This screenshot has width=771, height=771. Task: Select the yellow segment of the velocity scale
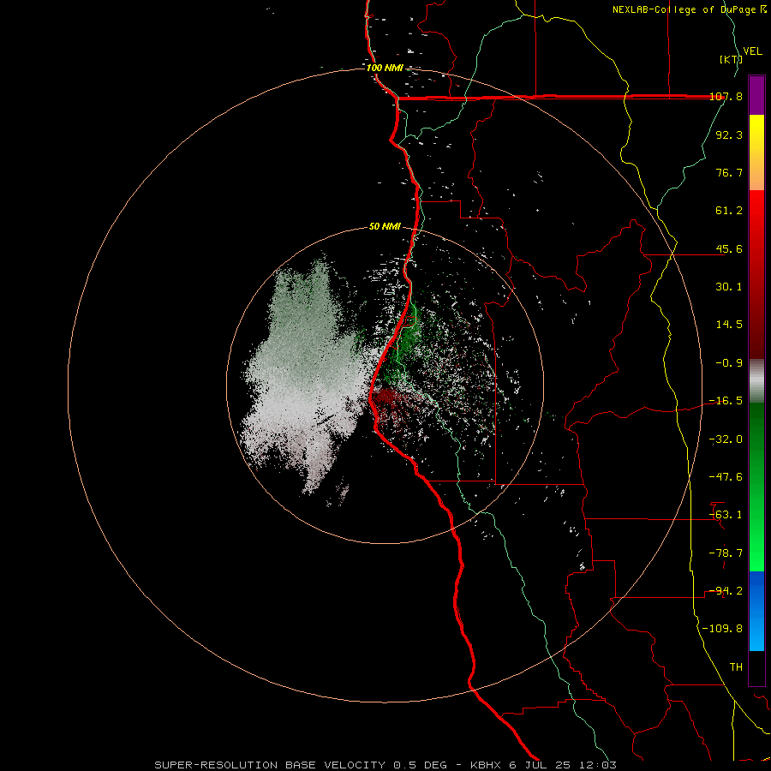point(756,134)
